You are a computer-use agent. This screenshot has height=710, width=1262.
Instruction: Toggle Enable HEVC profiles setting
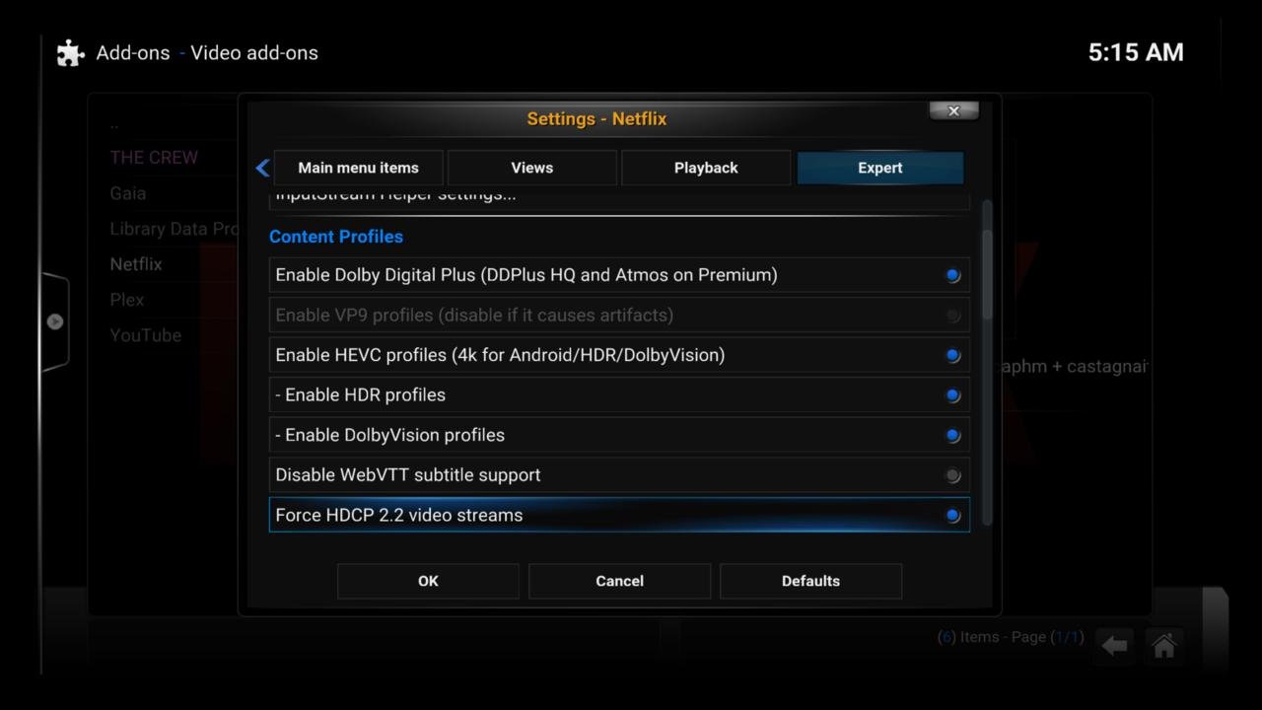pyautogui.click(x=619, y=355)
